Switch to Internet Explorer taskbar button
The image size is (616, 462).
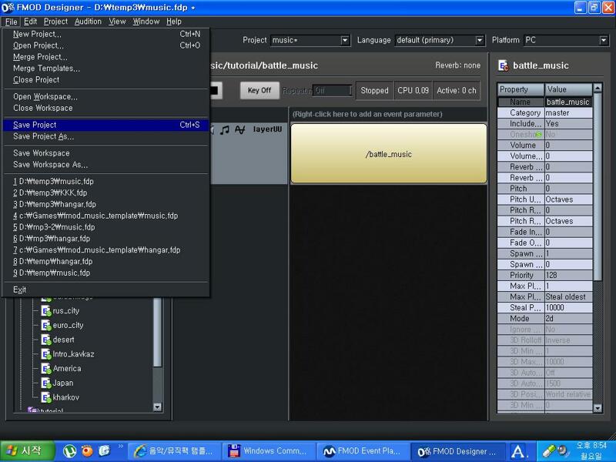(x=175, y=451)
